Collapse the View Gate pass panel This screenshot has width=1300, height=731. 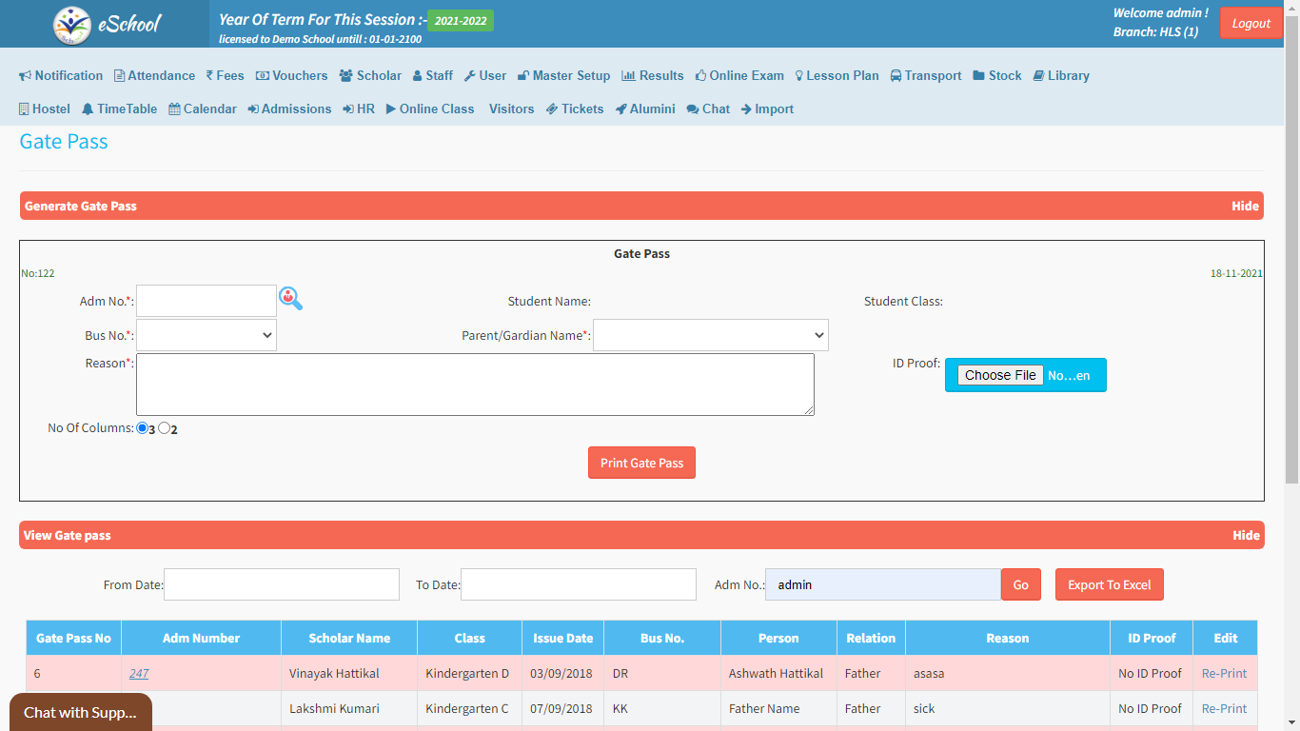1245,535
